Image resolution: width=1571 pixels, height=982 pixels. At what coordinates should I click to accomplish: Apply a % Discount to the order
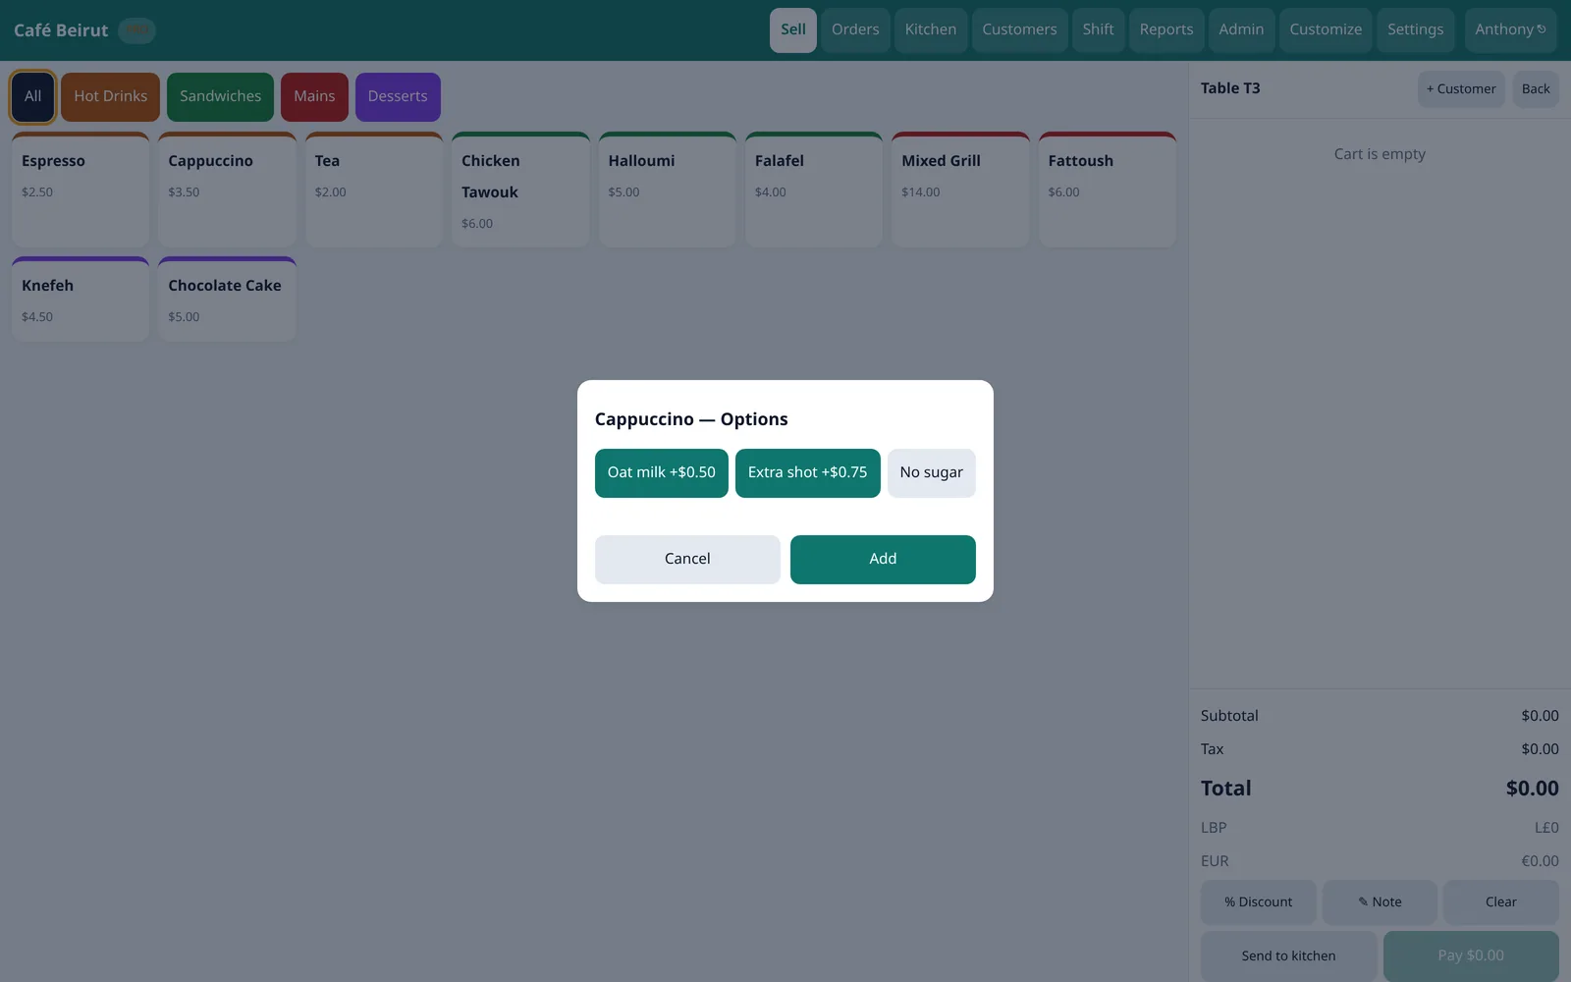pos(1258,902)
